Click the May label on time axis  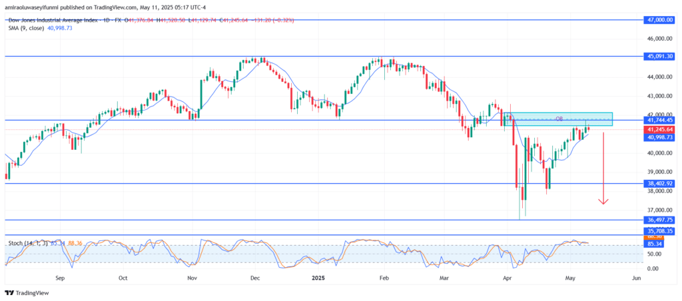pos(569,278)
